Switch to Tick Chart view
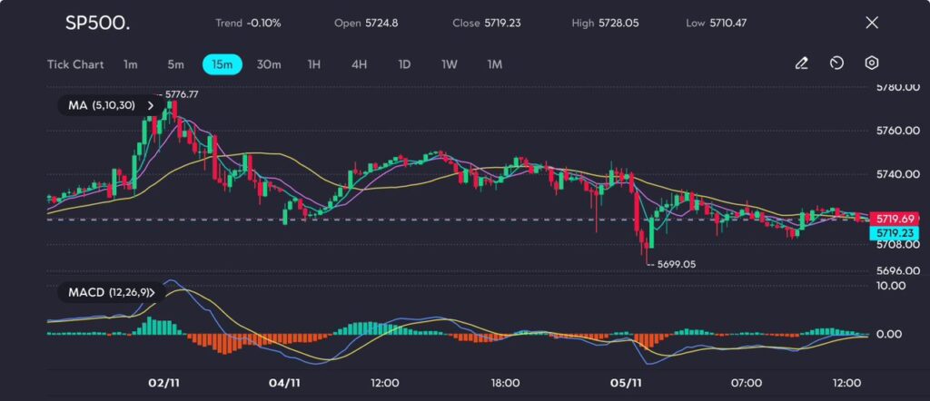 point(75,64)
